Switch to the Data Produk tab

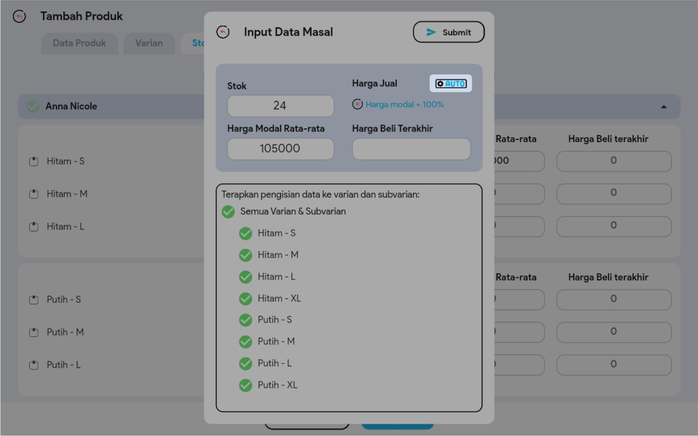[80, 43]
